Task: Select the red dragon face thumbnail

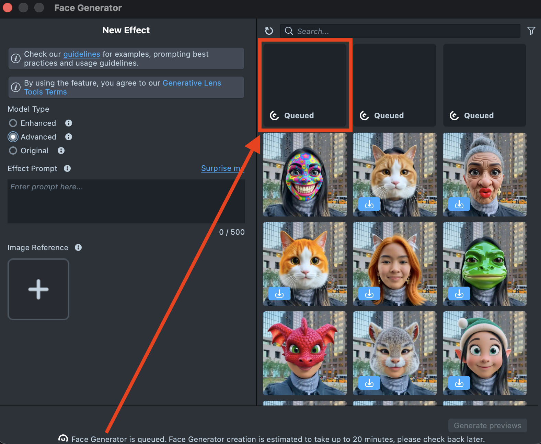Action: pos(304,353)
